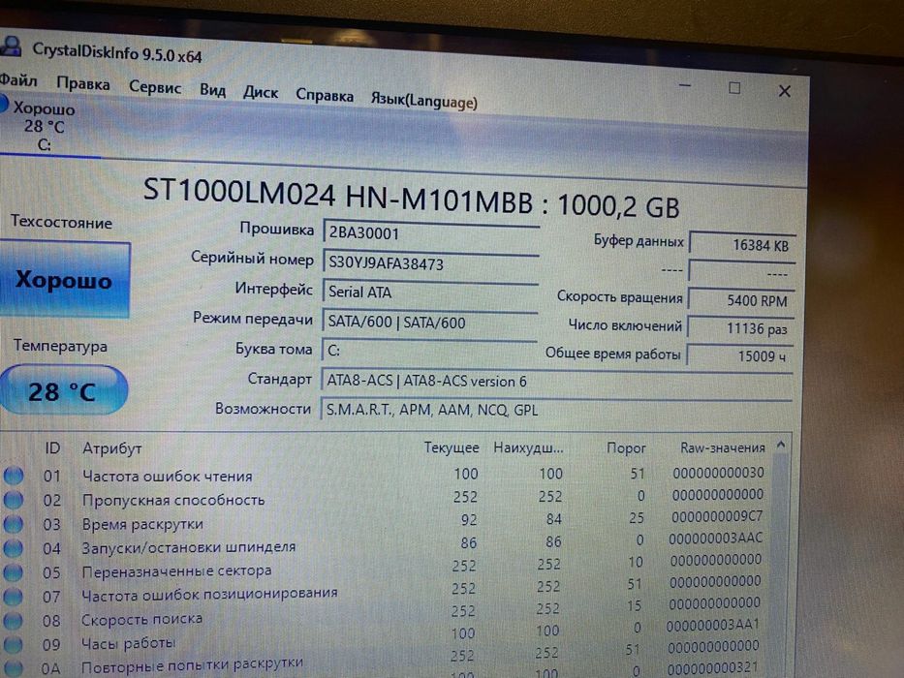904x678 pixels.
Task: Click status icon for attribute 07
Action: pyautogui.click(x=14, y=597)
